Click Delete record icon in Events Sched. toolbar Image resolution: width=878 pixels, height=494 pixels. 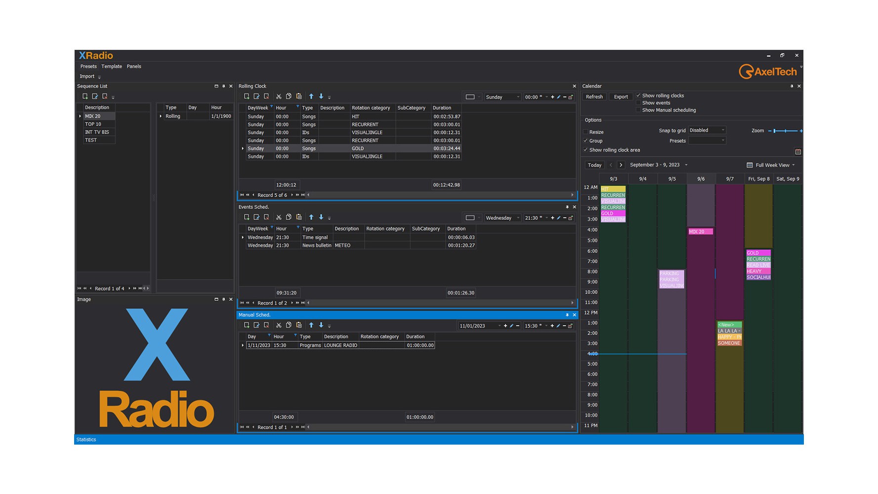[266, 217]
